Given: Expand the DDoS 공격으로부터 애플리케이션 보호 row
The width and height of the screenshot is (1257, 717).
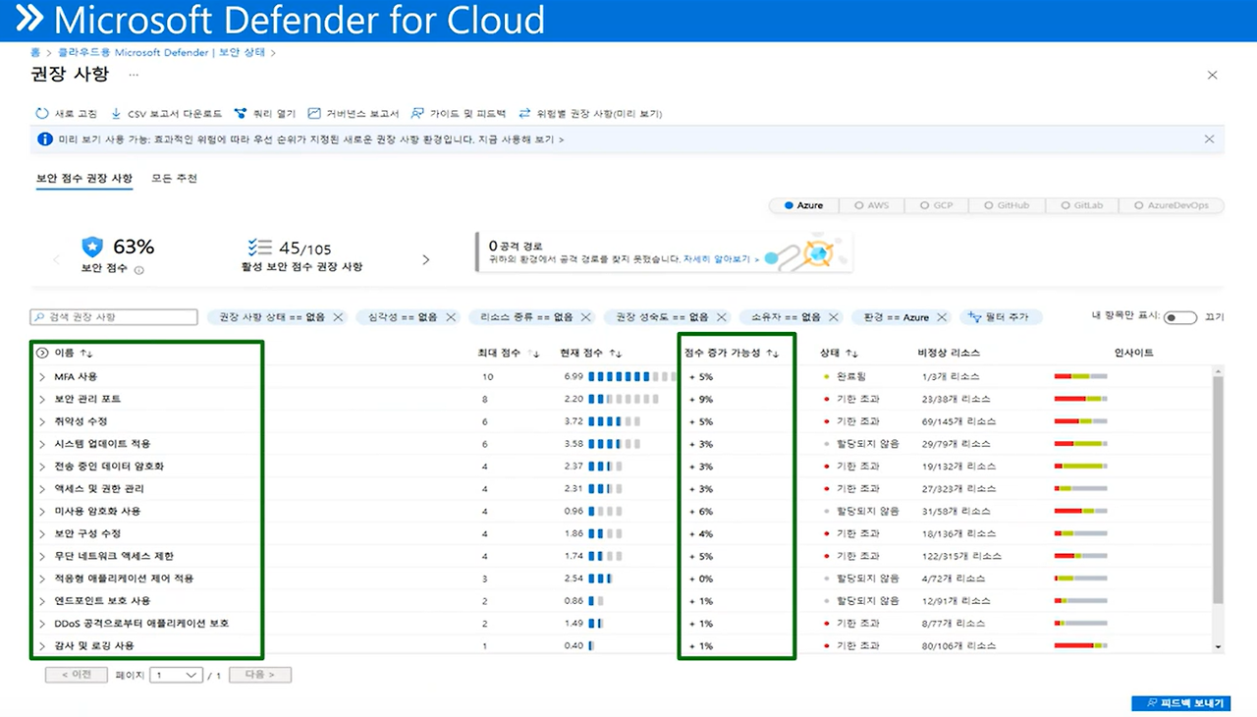Looking at the screenshot, I should coord(42,623).
